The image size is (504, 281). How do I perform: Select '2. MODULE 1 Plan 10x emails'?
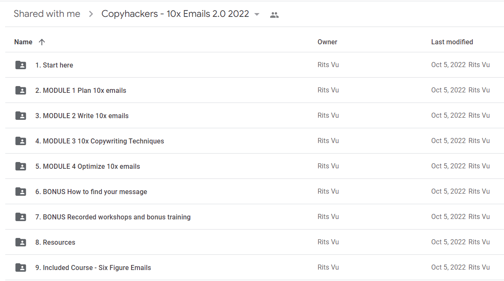point(81,90)
